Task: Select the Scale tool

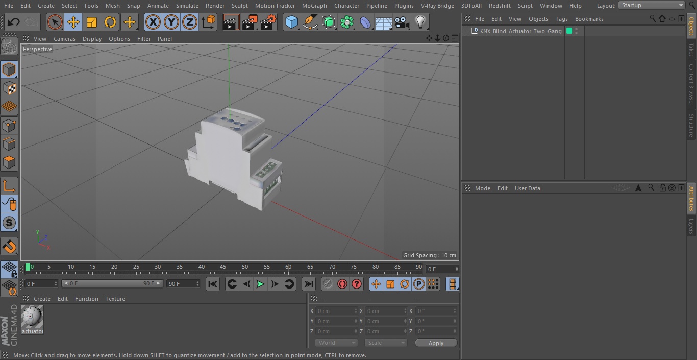Action: [x=92, y=22]
